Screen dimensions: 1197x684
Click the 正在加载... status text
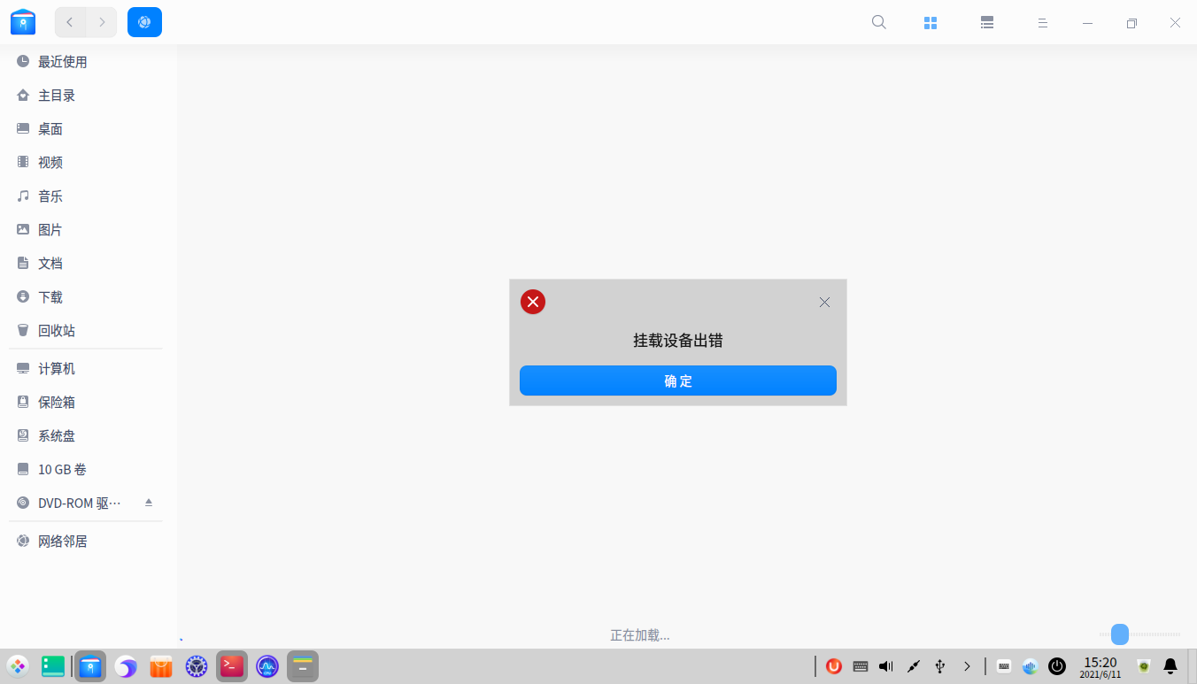[640, 635]
